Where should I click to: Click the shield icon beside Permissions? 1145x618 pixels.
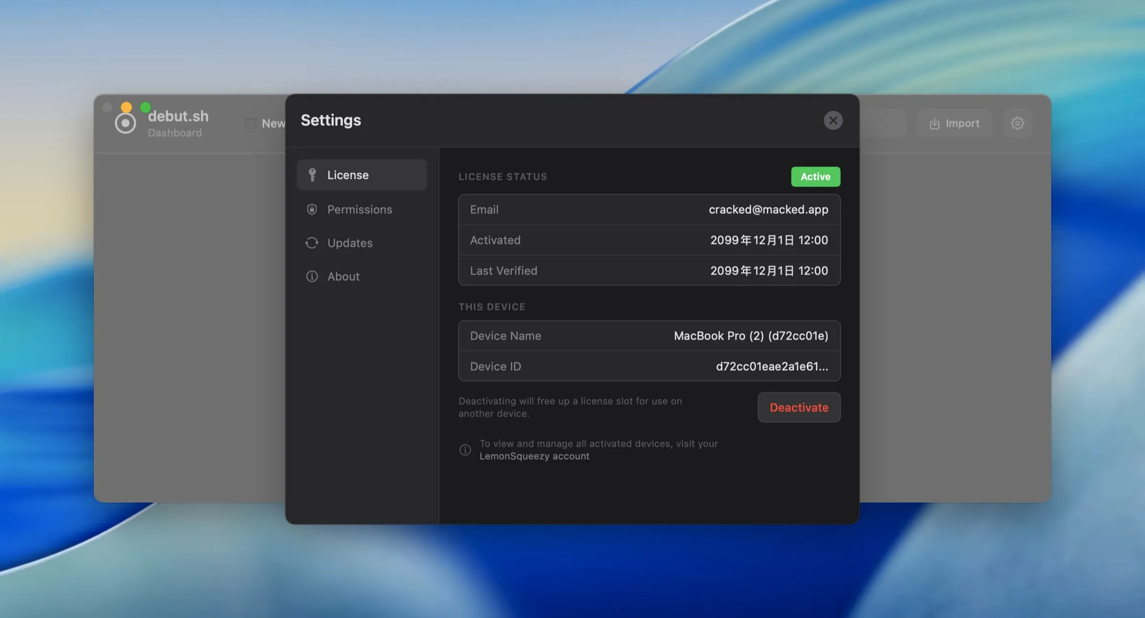pos(312,210)
